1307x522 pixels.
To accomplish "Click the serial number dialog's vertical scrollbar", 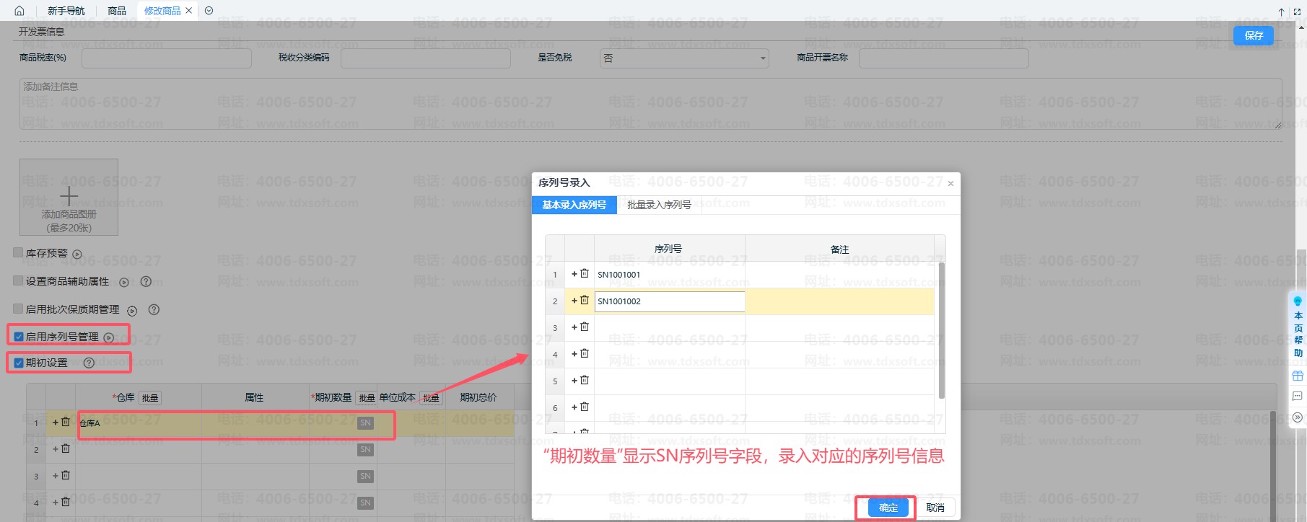I will point(941,330).
